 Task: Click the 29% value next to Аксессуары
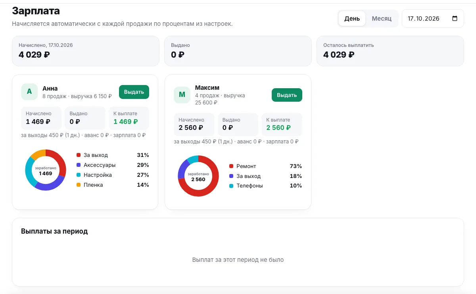[x=143, y=165]
